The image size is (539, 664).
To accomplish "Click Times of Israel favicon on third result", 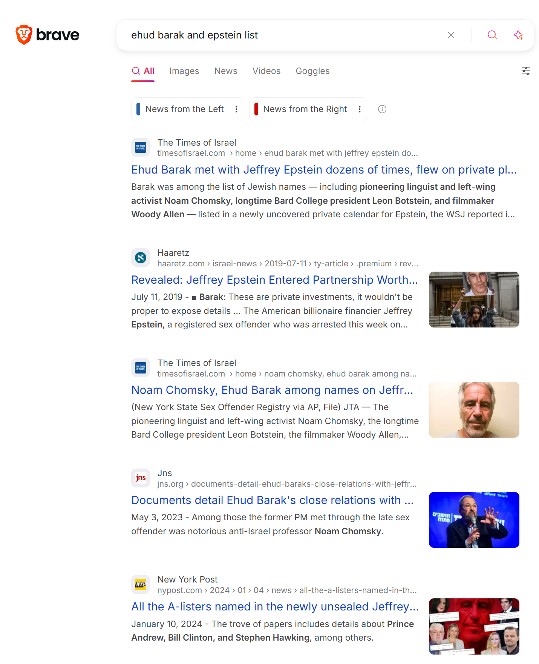I will pos(141,367).
